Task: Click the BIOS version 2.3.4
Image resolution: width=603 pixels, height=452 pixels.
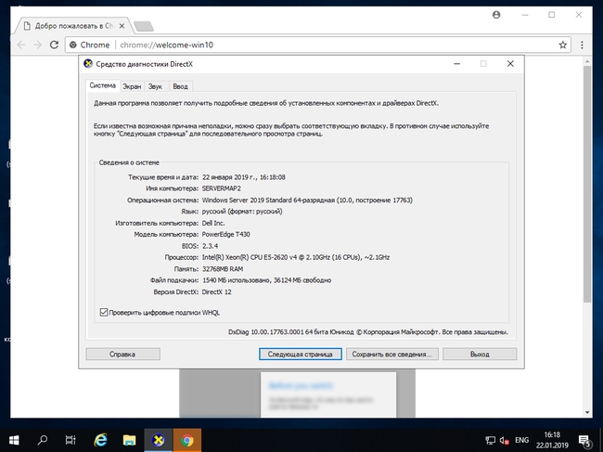Action: point(210,246)
